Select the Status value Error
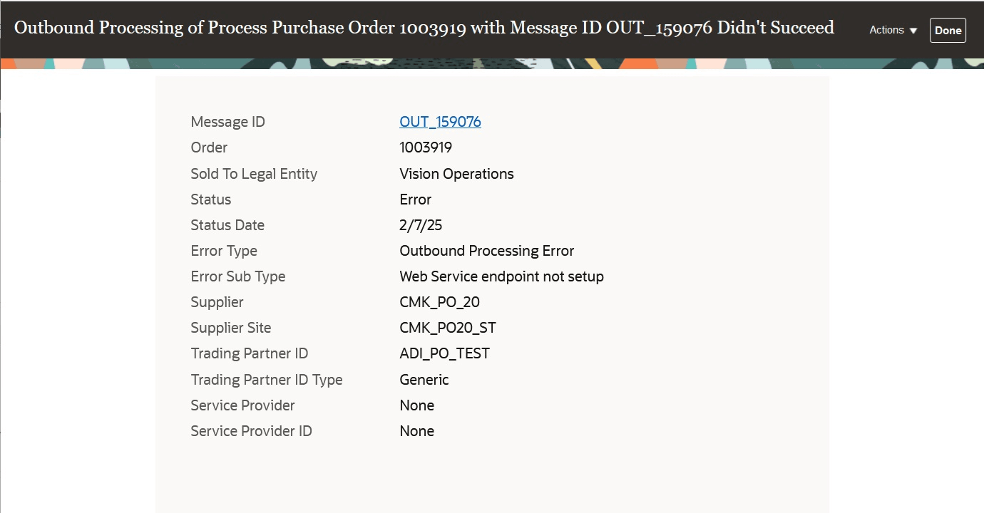Viewport: 984px width, 513px height. 415,199
